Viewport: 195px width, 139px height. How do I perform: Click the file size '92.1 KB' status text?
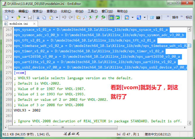[x=8, y=134]
